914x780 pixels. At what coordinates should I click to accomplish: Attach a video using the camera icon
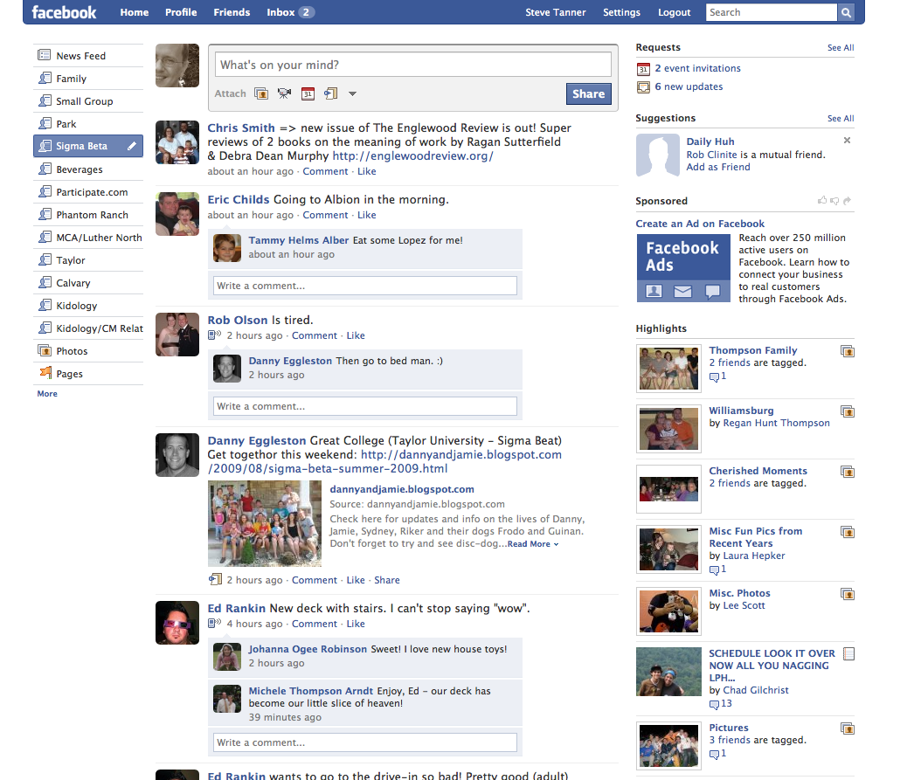[285, 93]
